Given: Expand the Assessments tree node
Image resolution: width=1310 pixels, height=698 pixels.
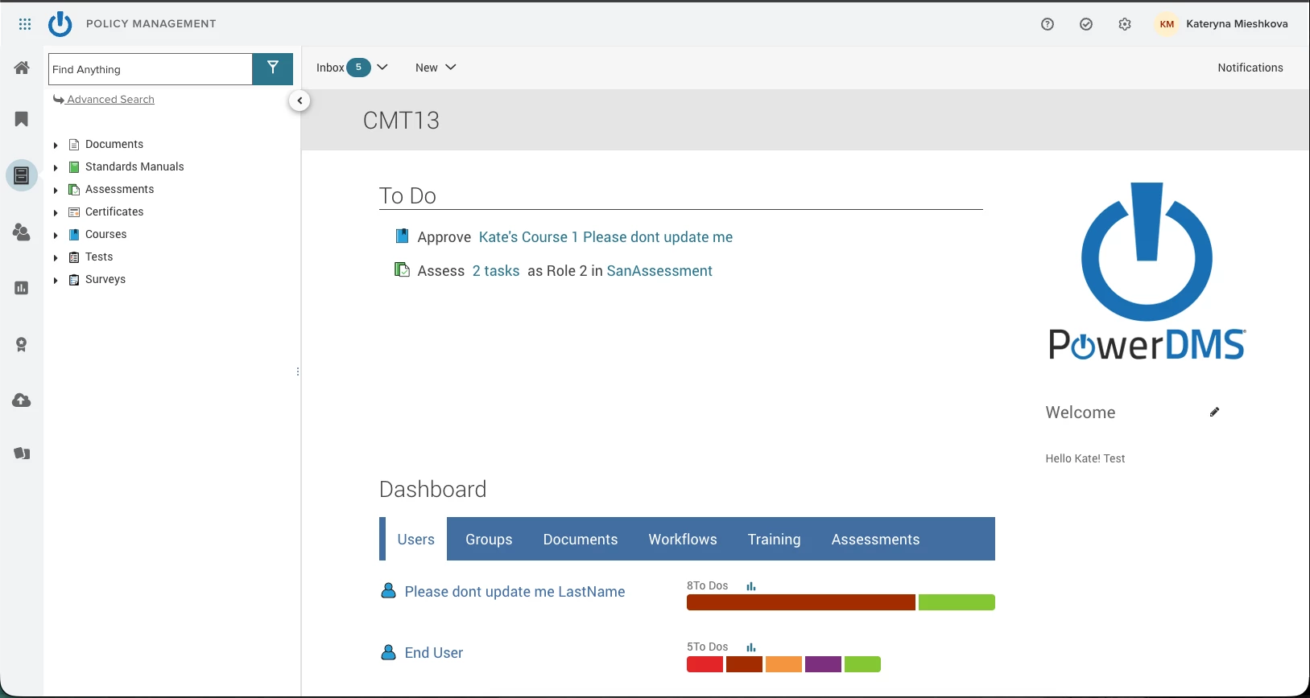Looking at the screenshot, I should pos(56,191).
